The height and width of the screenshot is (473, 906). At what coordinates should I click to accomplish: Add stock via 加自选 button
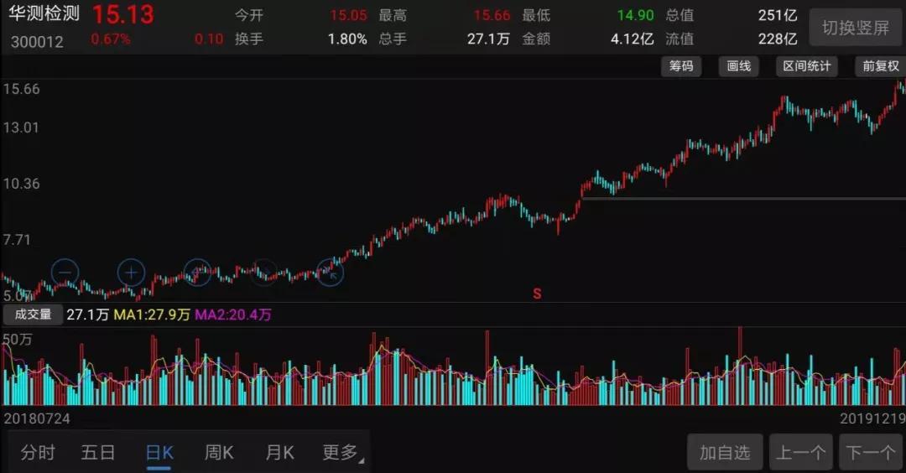pyautogui.click(x=725, y=453)
